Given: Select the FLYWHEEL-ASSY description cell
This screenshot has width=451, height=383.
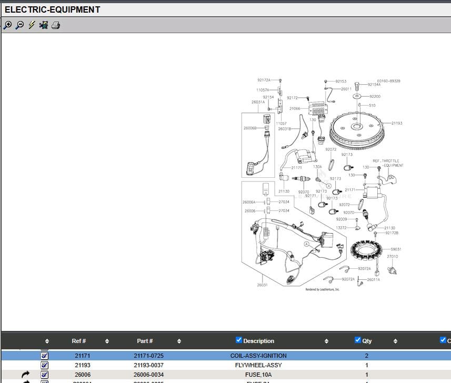Looking at the screenshot, I should pos(258,365).
